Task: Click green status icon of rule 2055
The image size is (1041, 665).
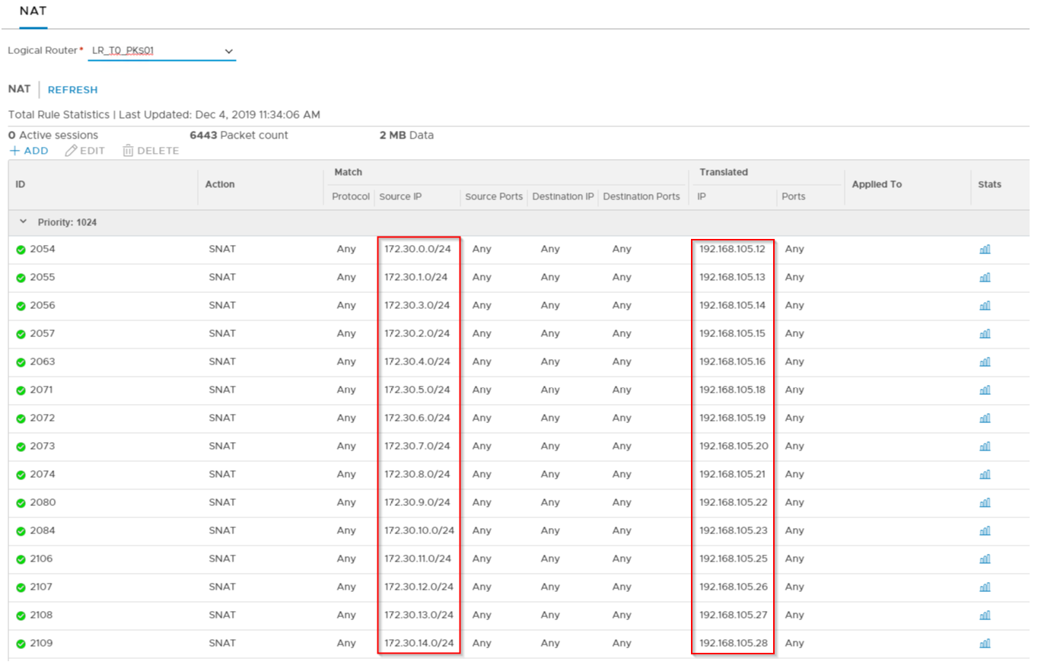Action: [x=21, y=278]
